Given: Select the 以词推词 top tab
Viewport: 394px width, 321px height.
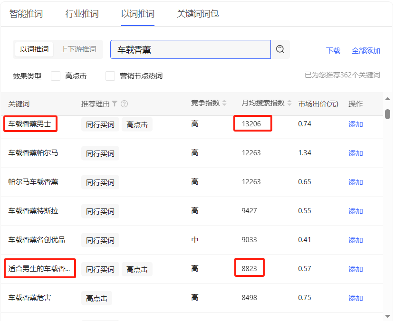Looking at the screenshot, I should (138, 14).
